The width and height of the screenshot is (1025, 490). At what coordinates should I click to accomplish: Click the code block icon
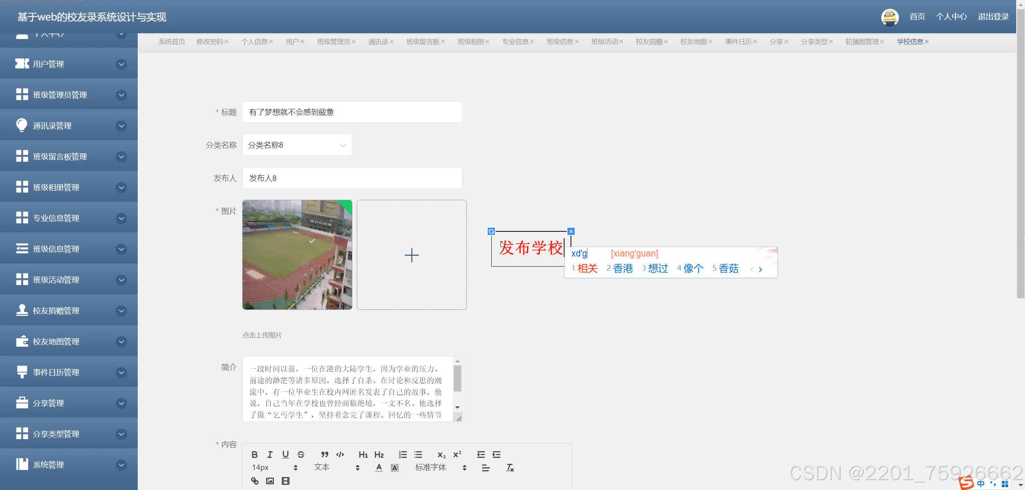(340, 454)
